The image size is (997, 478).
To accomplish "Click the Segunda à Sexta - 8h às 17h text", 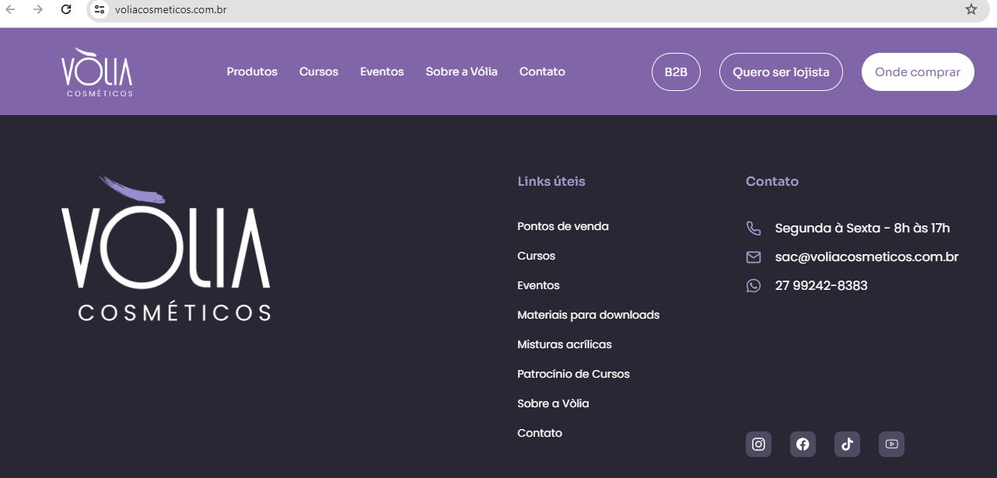I will click(862, 228).
